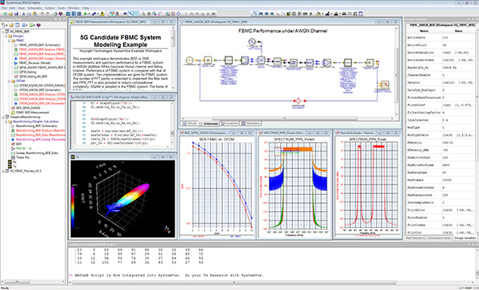This screenshot has width=479, height=290.
Task: Open the File menu
Action: coord(4,8)
